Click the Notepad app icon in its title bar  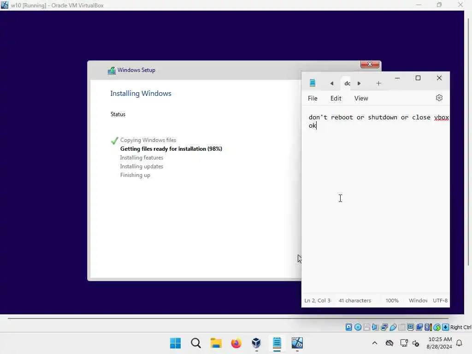click(x=313, y=83)
